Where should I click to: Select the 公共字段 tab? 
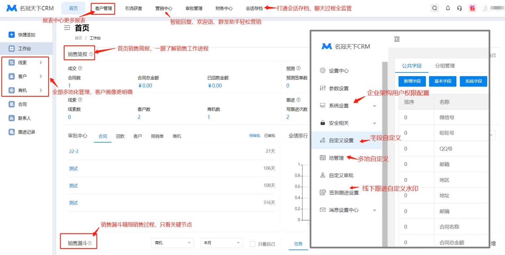(412, 66)
